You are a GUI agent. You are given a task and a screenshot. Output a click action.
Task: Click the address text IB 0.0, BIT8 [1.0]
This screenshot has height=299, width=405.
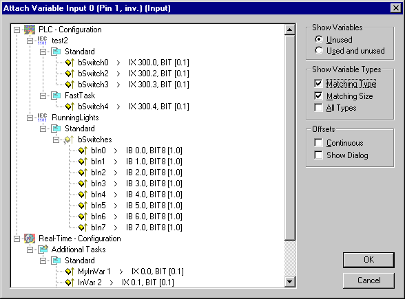[154, 151]
